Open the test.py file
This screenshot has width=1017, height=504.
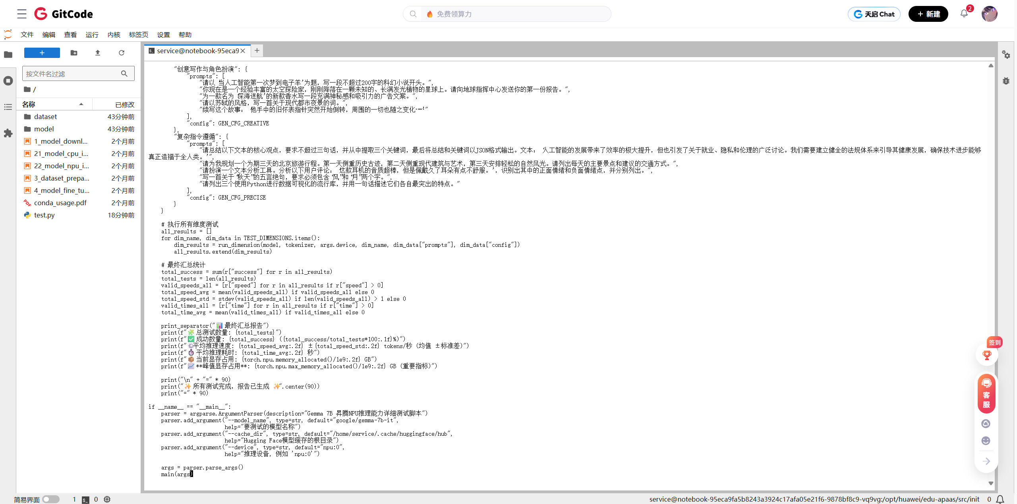pos(44,215)
